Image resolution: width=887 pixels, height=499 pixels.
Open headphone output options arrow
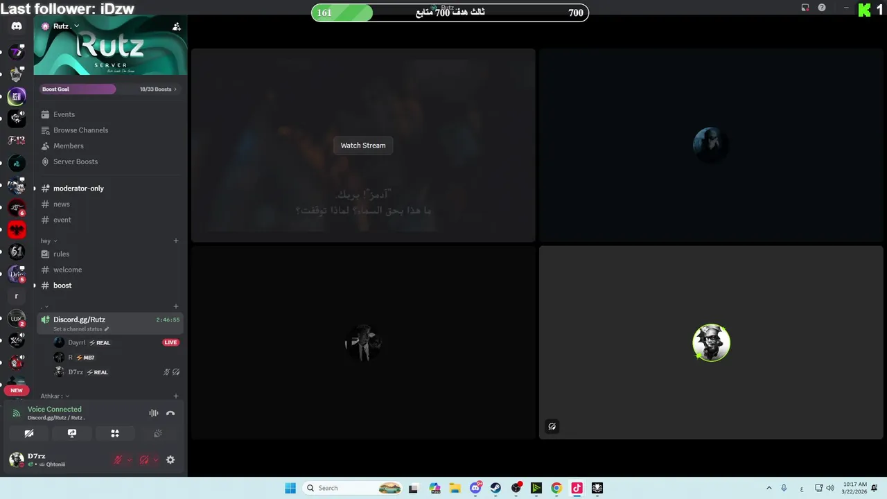click(155, 459)
